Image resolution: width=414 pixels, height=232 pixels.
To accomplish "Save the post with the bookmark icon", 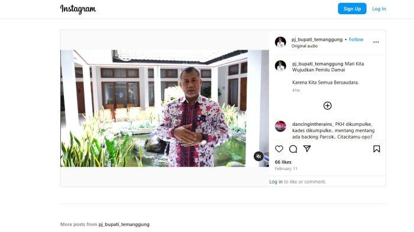I will click(x=377, y=149).
